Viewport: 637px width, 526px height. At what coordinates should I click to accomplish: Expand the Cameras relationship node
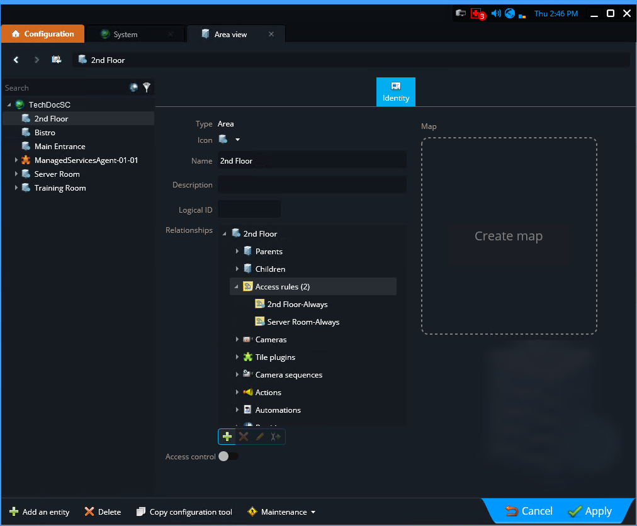237,340
